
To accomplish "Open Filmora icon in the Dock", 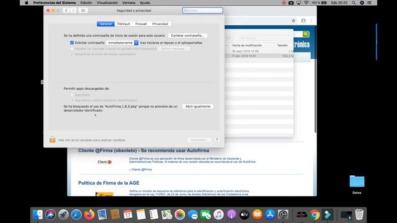I will click(x=328, y=215).
